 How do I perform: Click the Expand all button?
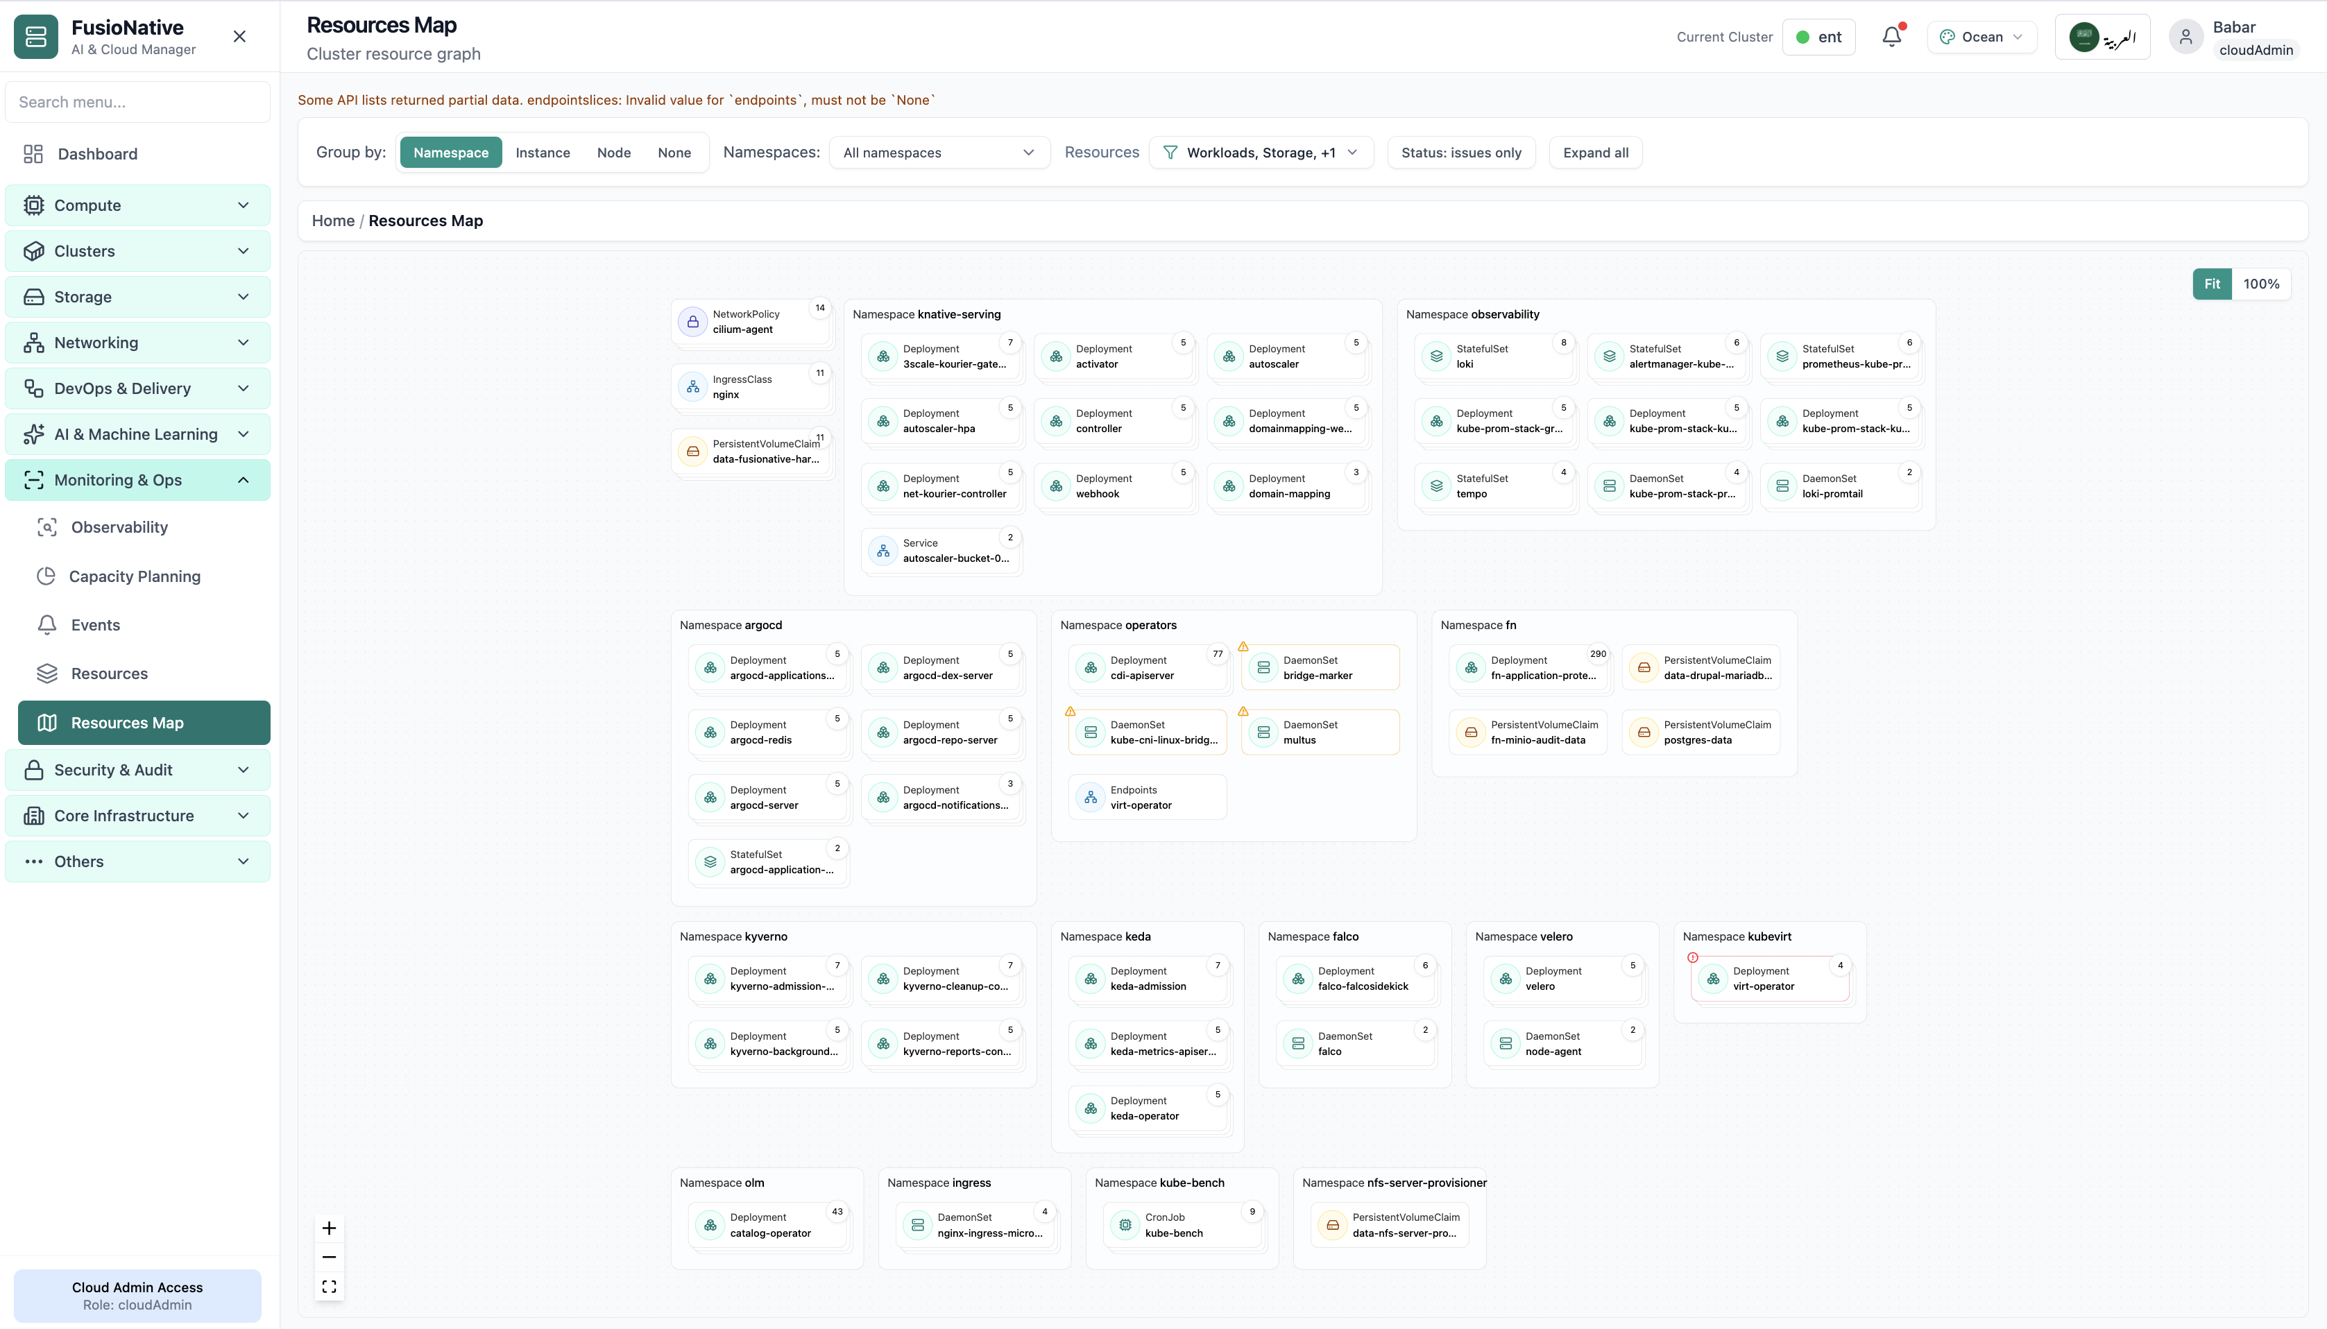[1595, 153]
